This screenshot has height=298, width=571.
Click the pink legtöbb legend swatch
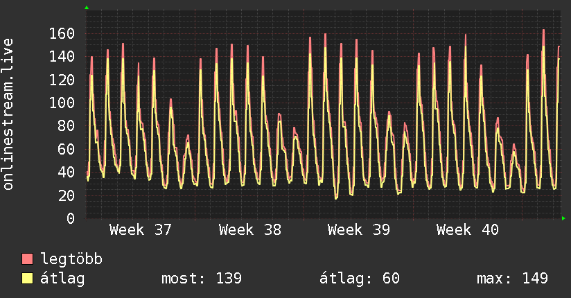pyautogui.click(x=28, y=258)
